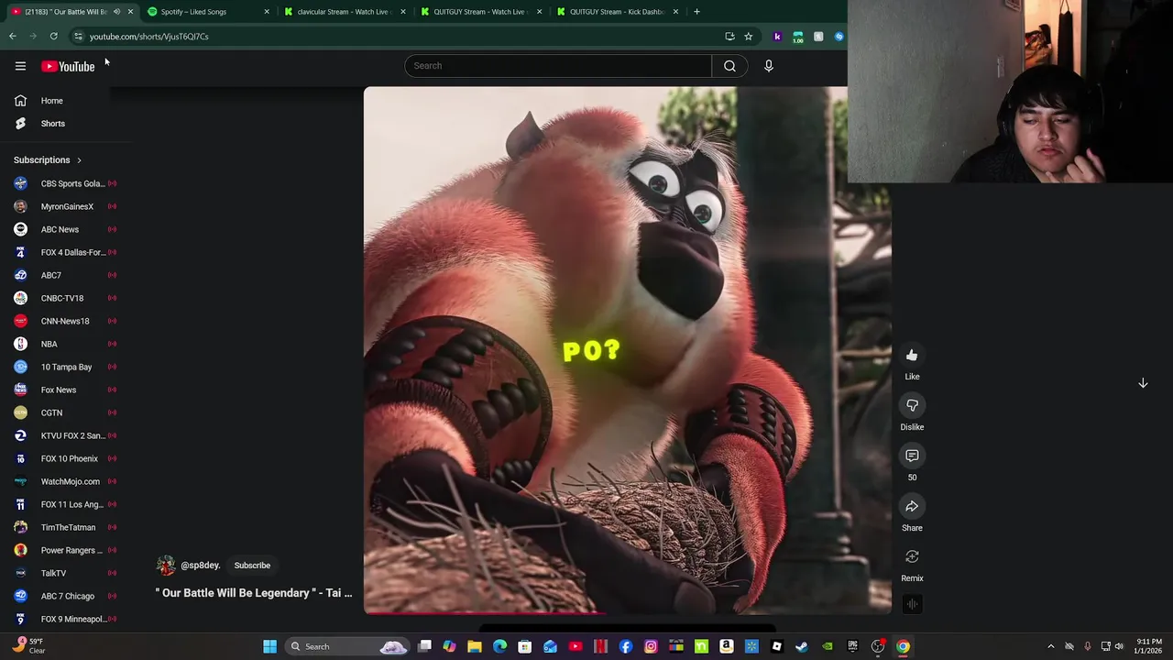The image size is (1173, 660).
Task: Click the YouTube search field
Action: tap(558, 66)
